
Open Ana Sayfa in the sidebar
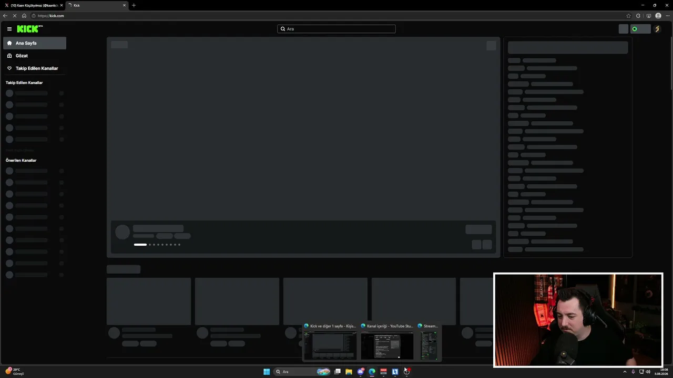point(35,43)
